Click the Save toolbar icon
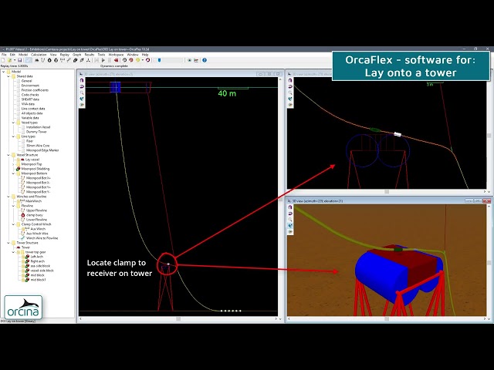The image size is (494, 370). [x=19, y=60]
